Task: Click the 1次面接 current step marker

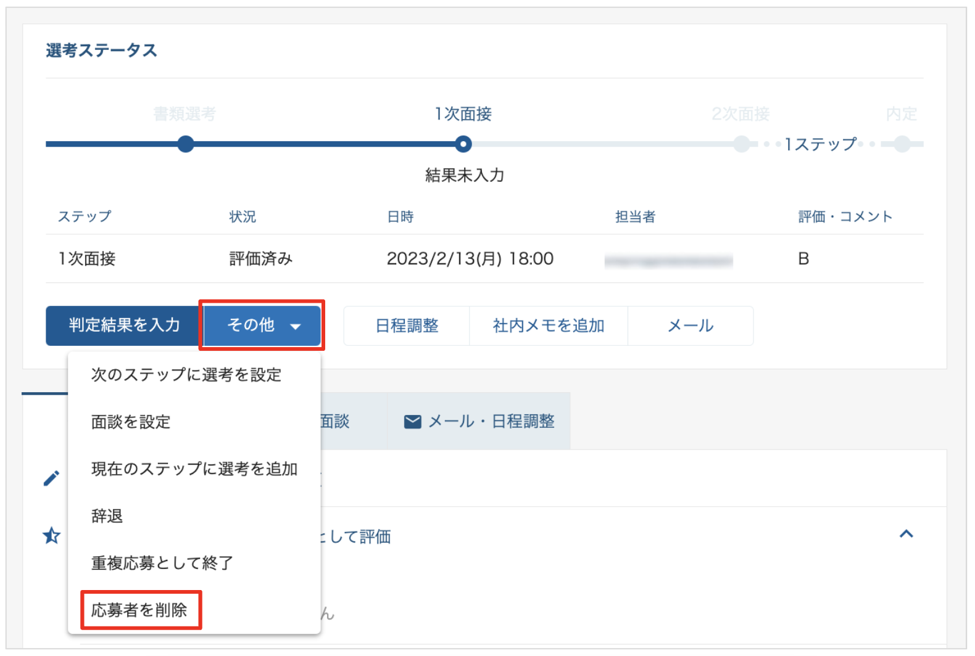Action: pos(463,144)
